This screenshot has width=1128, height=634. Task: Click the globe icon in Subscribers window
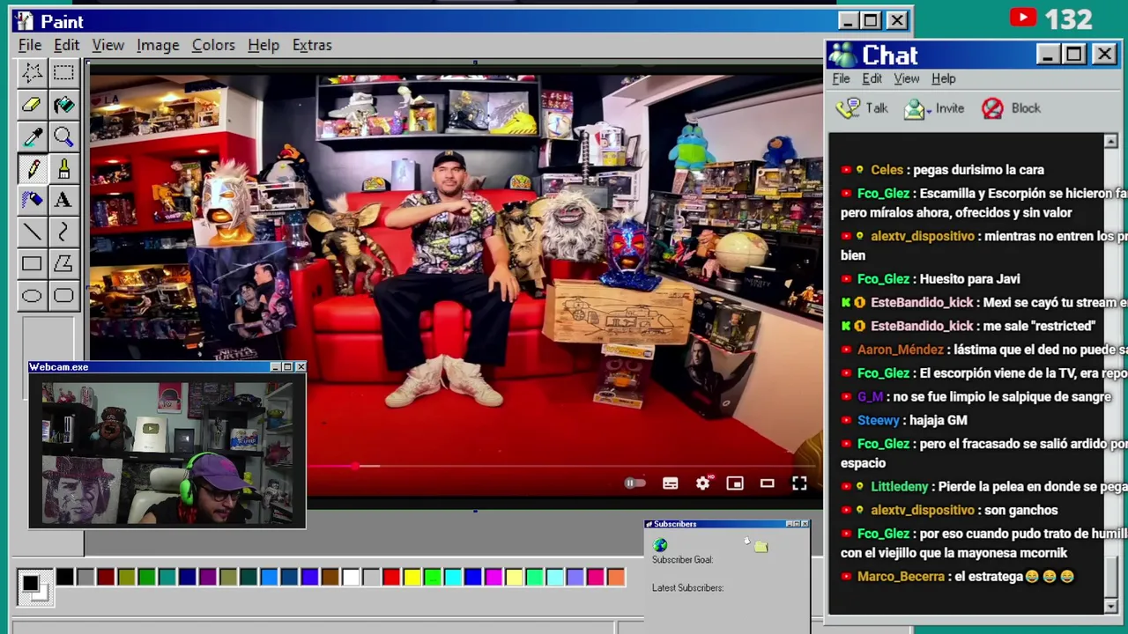tap(660, 546)
